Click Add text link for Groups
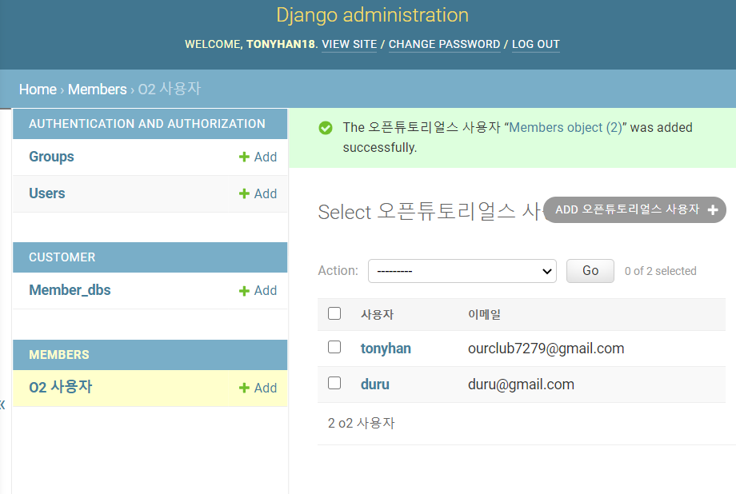Screen dimensions: 736x494 (x=266, y=157)
